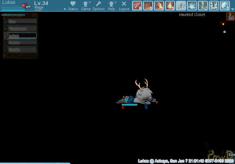Expand the skill hotbar with the down arrow
Screen dimensions: 235x164
click(233, 8)
